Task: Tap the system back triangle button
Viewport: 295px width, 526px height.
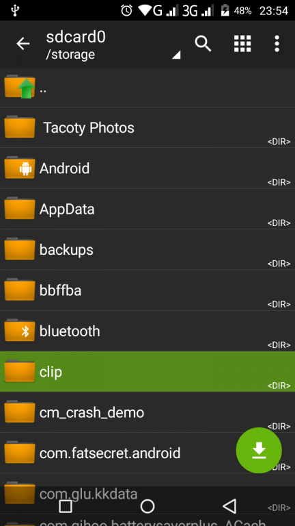Action: [x=229, y=506]
